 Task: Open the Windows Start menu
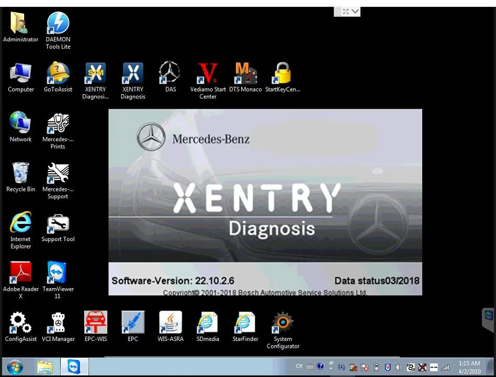pyautogui.click(x=15, y=367)
